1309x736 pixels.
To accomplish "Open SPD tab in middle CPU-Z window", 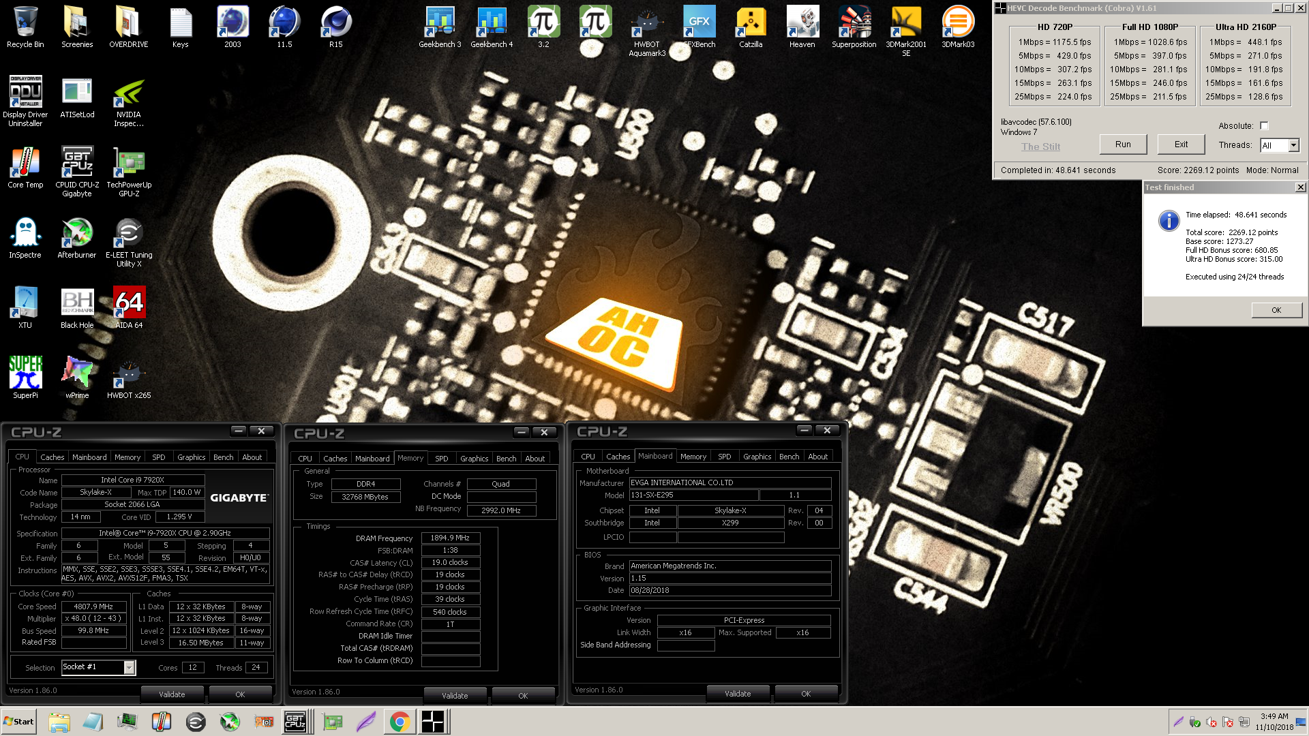I will (x=442, y=459).
